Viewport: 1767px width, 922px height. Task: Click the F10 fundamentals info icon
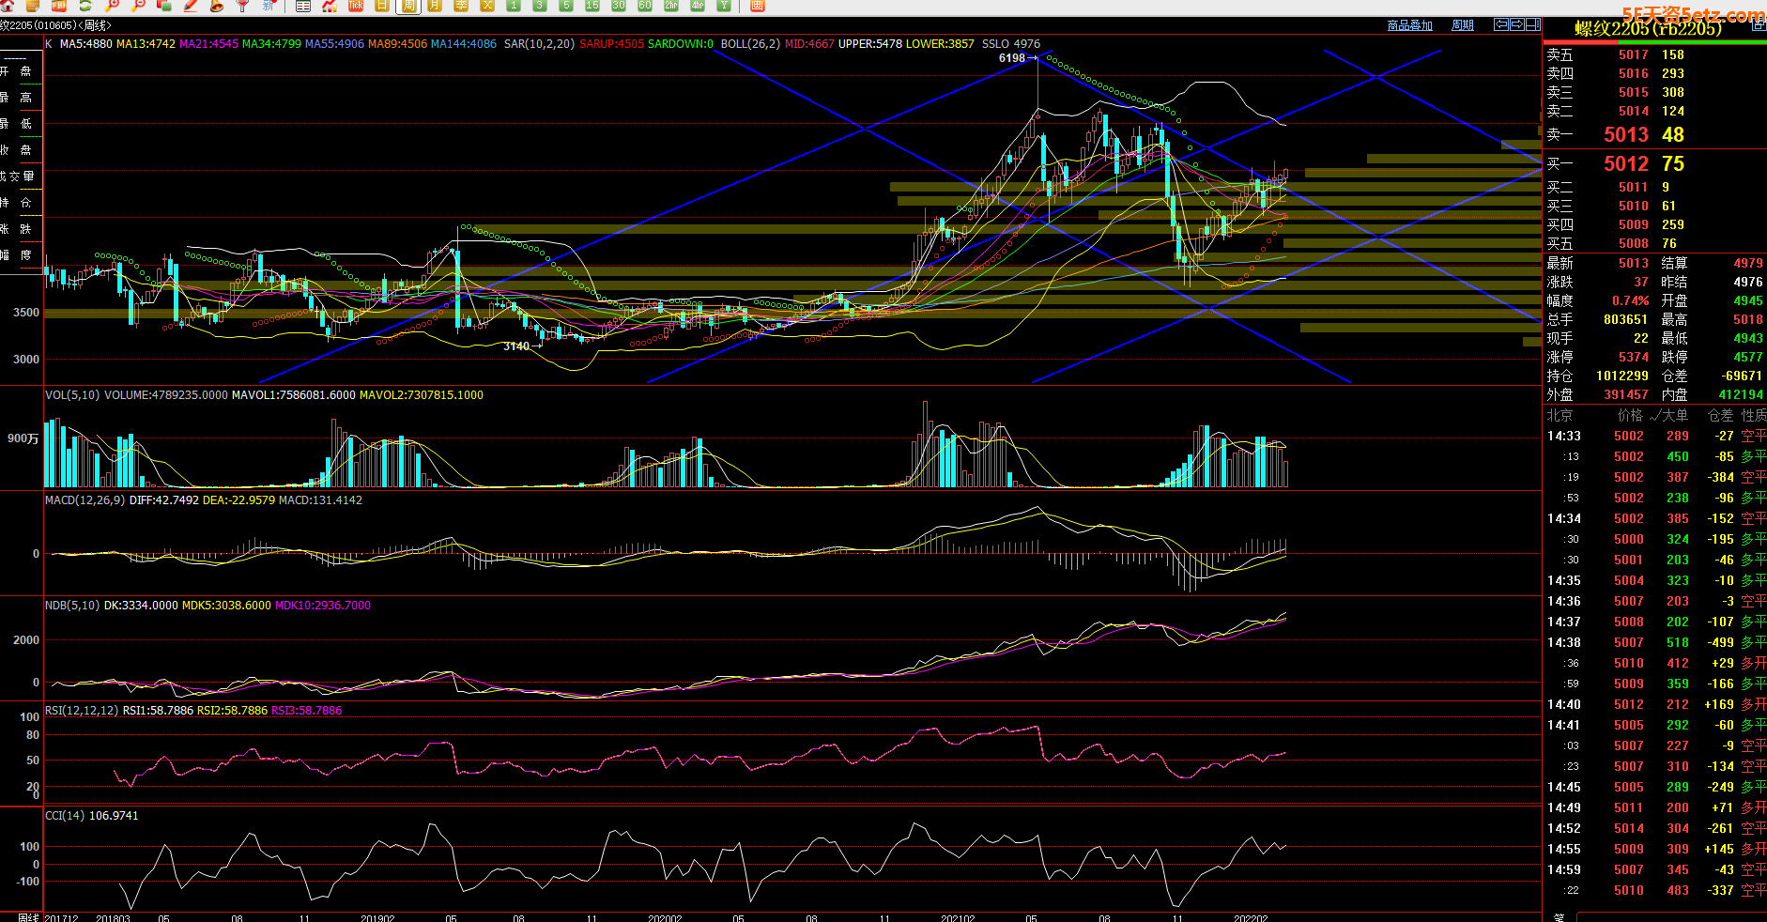point(59,5)
